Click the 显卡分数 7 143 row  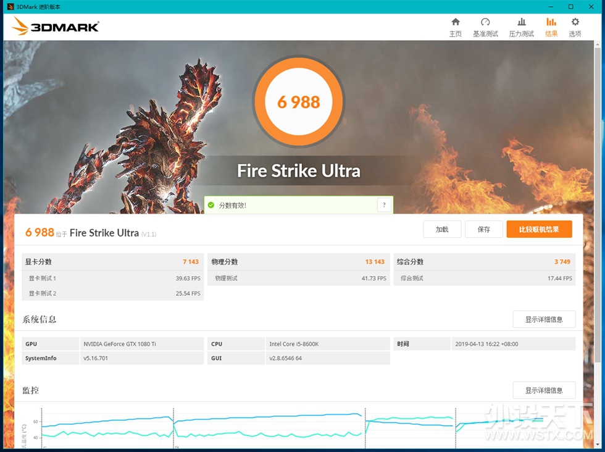(112, 262)
